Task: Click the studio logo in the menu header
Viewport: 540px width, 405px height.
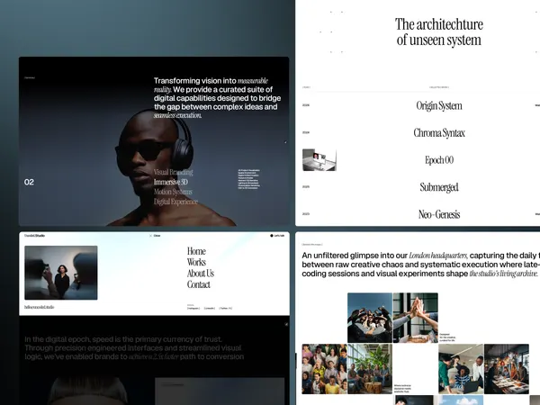Action: pos(34,236)
